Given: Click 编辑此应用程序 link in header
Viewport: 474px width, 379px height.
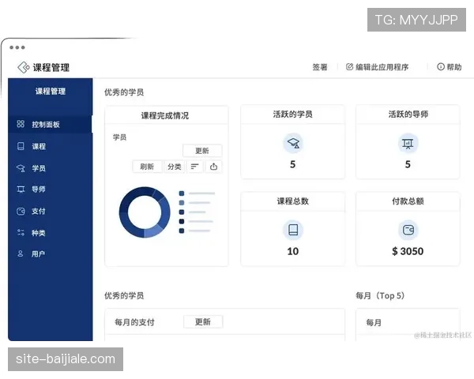Looking at the screenshot, I should click(382, 67).
